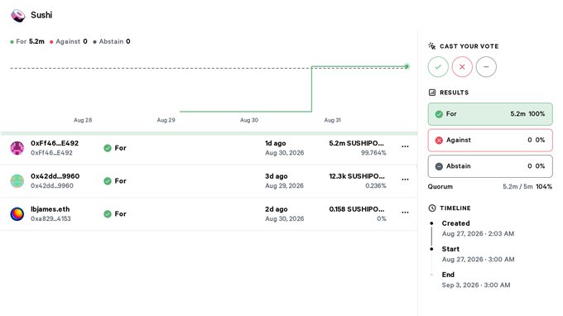The width and height of the screenshot is (563, 316).
Task: Select the Abstain results bar
Action: coord(490,166)
